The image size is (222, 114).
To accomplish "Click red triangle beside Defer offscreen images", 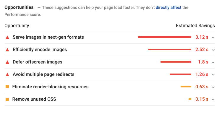I will pos(7,62).
